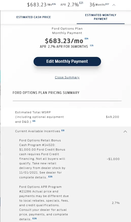Open footnote E26 next to APR for 36 months

(92, 45)
